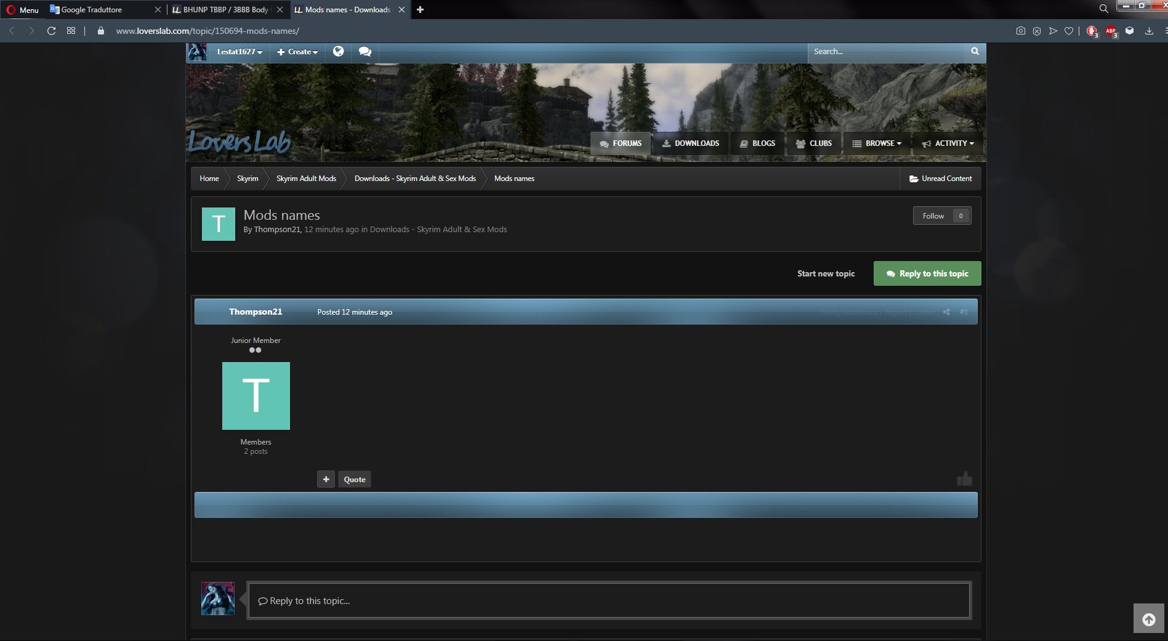This screenshot has height=641, width=1168.
Task: Expand the BROWSE dropdown menu
Action: click(x=877, y=143)
